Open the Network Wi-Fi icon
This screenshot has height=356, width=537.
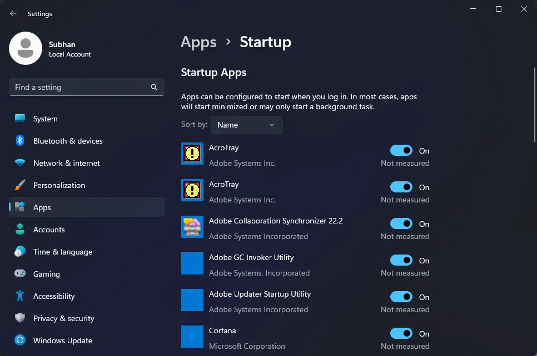pyautogui.click(x=20, y=162)
